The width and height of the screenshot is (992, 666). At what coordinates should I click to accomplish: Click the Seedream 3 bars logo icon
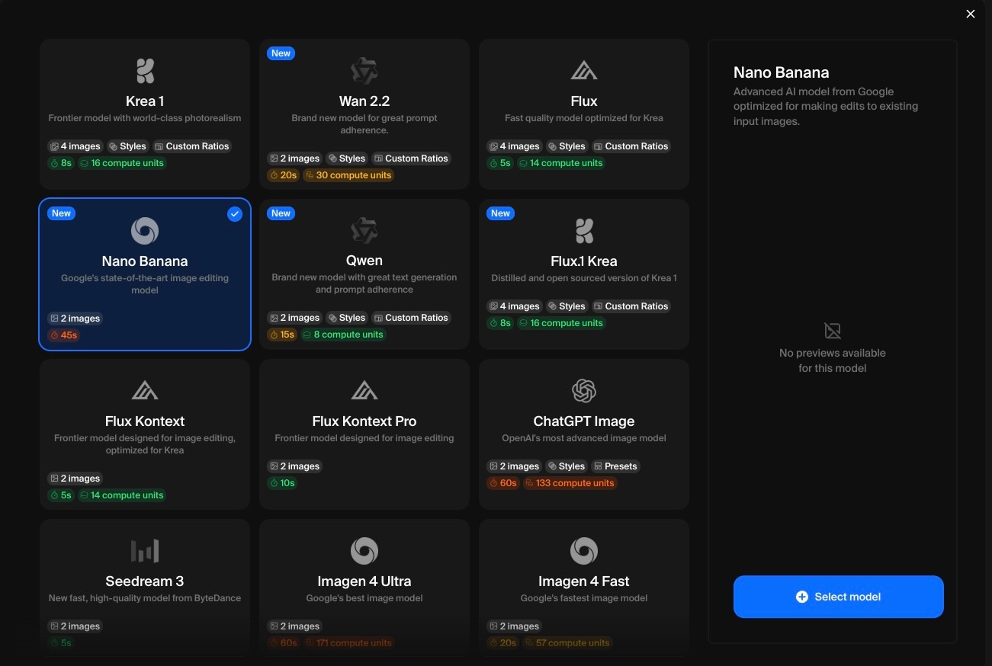pos(145,551)
